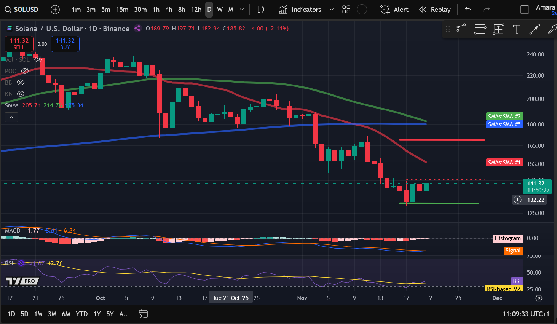This screenshot has width=557, height=324.
Task: Select the Text tool in the drawing toolbar
Action: [517, 29]
